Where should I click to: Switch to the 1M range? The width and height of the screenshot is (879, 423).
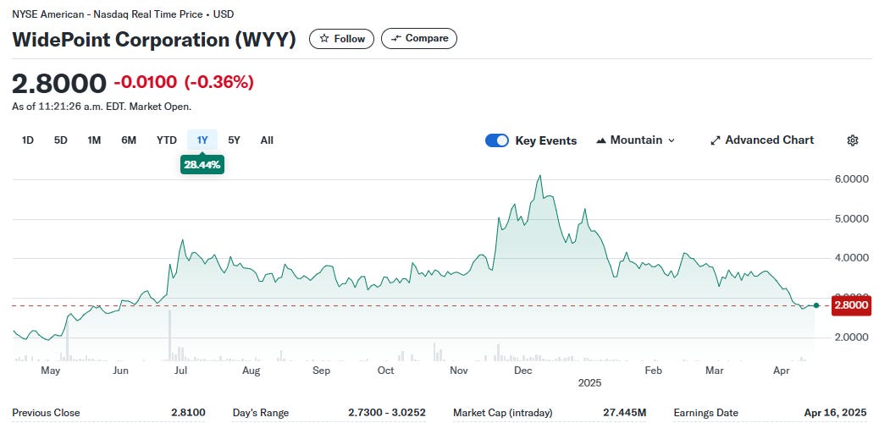[94, 140]
